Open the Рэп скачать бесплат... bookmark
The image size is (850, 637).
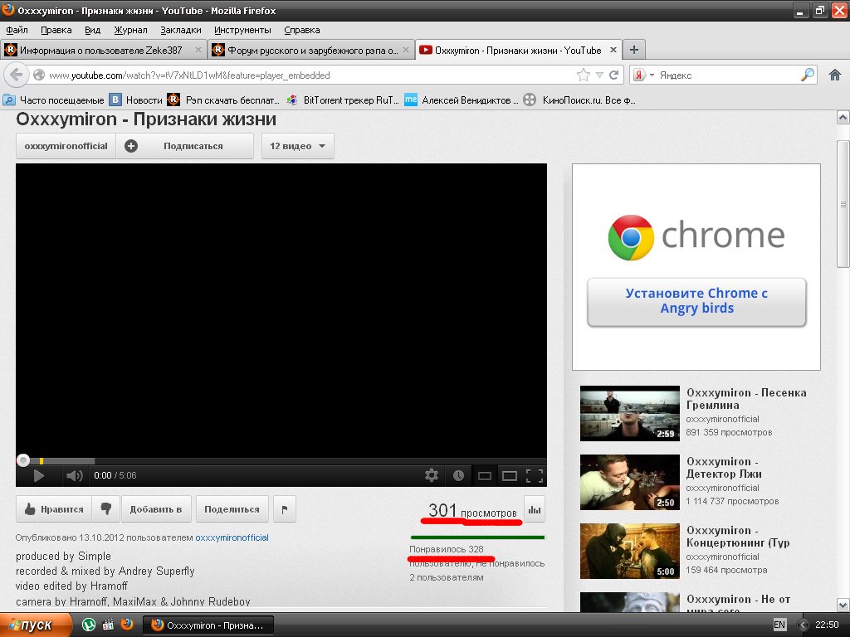pyautogui.click(x=224, y=100)
